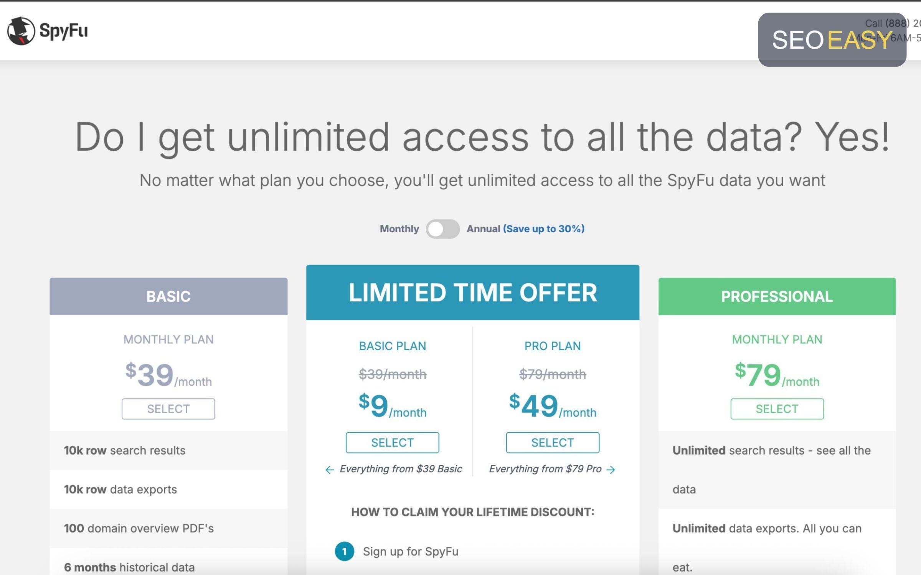Select the $9 limited-offer Basic plan

392,442
